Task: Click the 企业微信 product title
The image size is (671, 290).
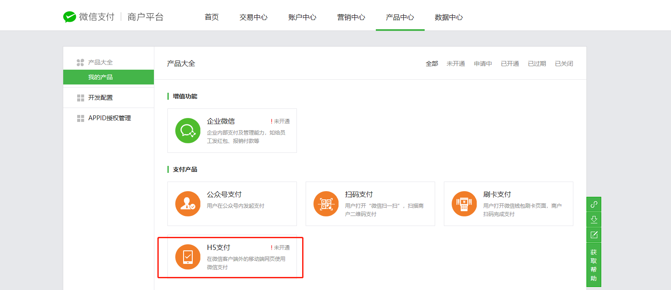Action: 221,121
